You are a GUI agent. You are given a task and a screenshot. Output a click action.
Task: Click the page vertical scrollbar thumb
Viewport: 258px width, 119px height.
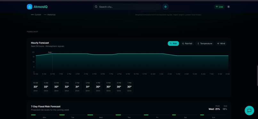click(x=257, y=75)
